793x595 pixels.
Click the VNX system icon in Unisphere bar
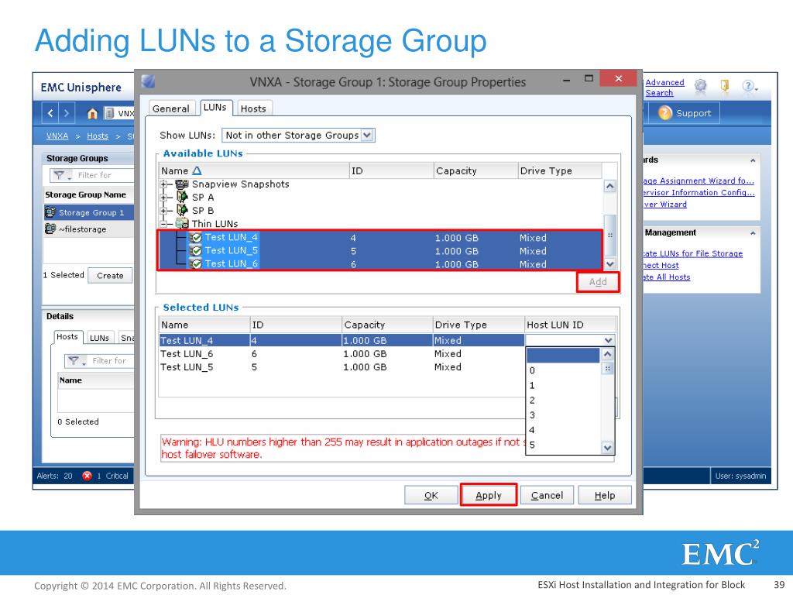pos(108,113)
